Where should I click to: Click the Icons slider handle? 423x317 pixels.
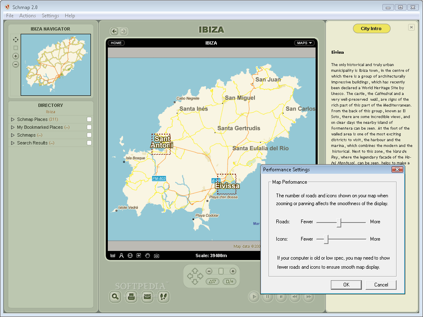point(326,239)
